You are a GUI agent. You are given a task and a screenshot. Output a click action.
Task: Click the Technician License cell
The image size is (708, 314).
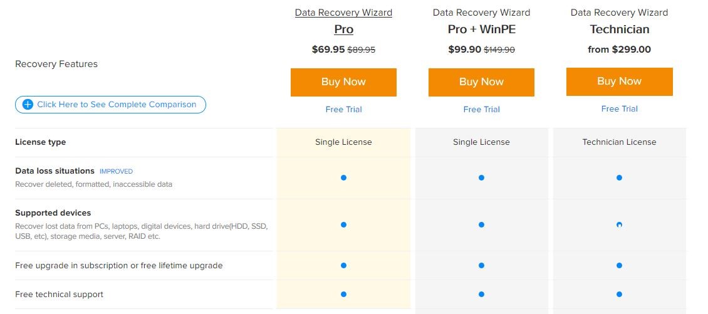(619, 142)
